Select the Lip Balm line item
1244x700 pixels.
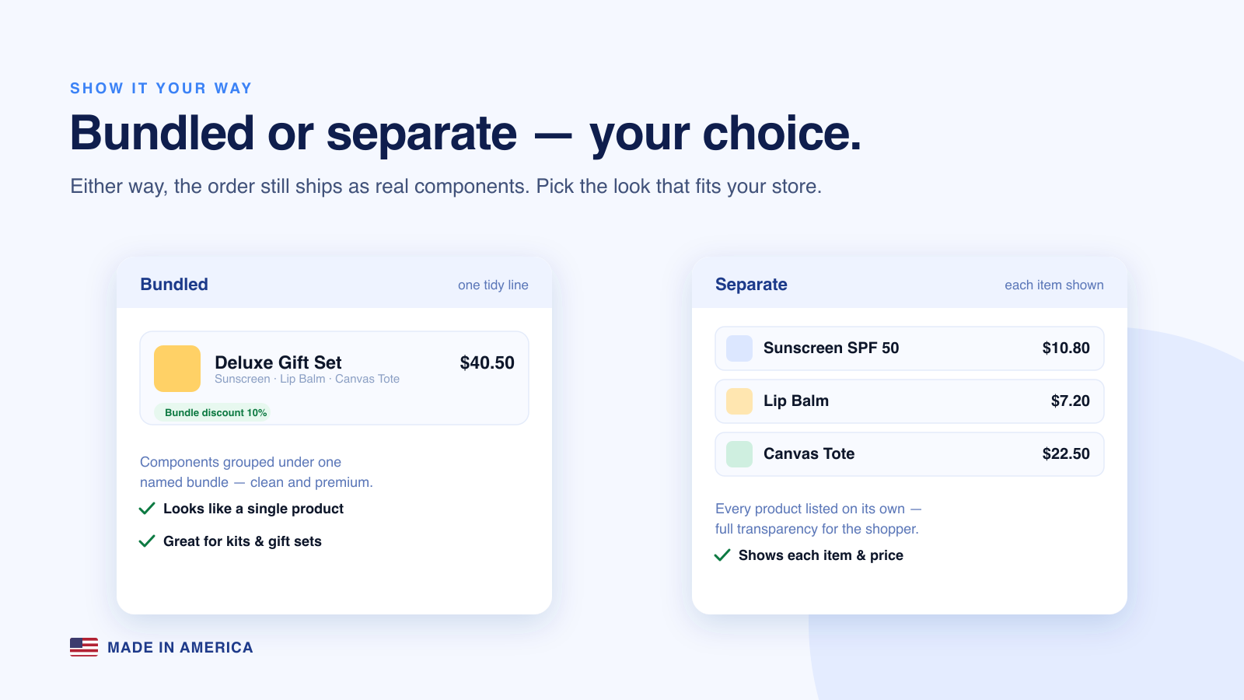click(910, 401)
